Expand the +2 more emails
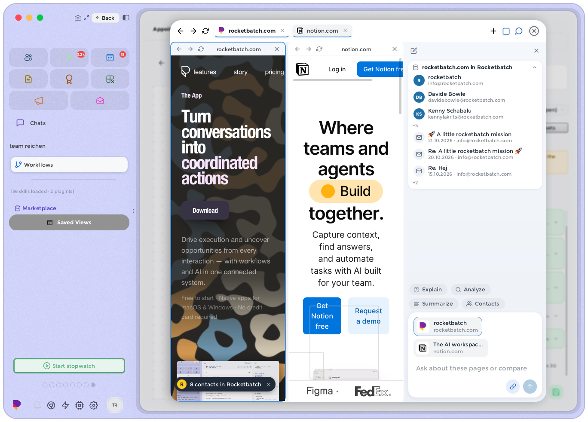Screen dimensions: 588x422 click(x=415, y=183)
